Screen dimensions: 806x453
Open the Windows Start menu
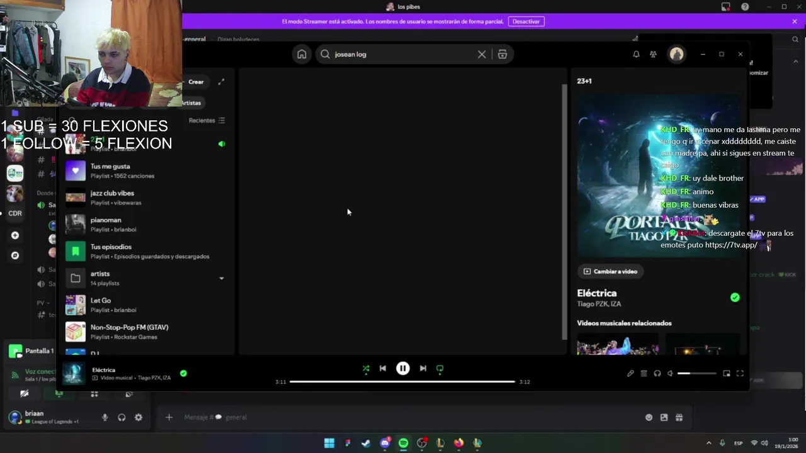[x=329, y=443]
